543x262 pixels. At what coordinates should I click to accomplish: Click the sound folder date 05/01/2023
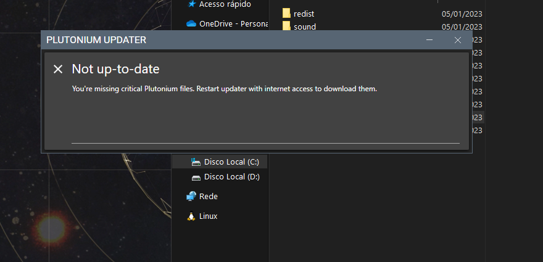[x=462, y=27]
